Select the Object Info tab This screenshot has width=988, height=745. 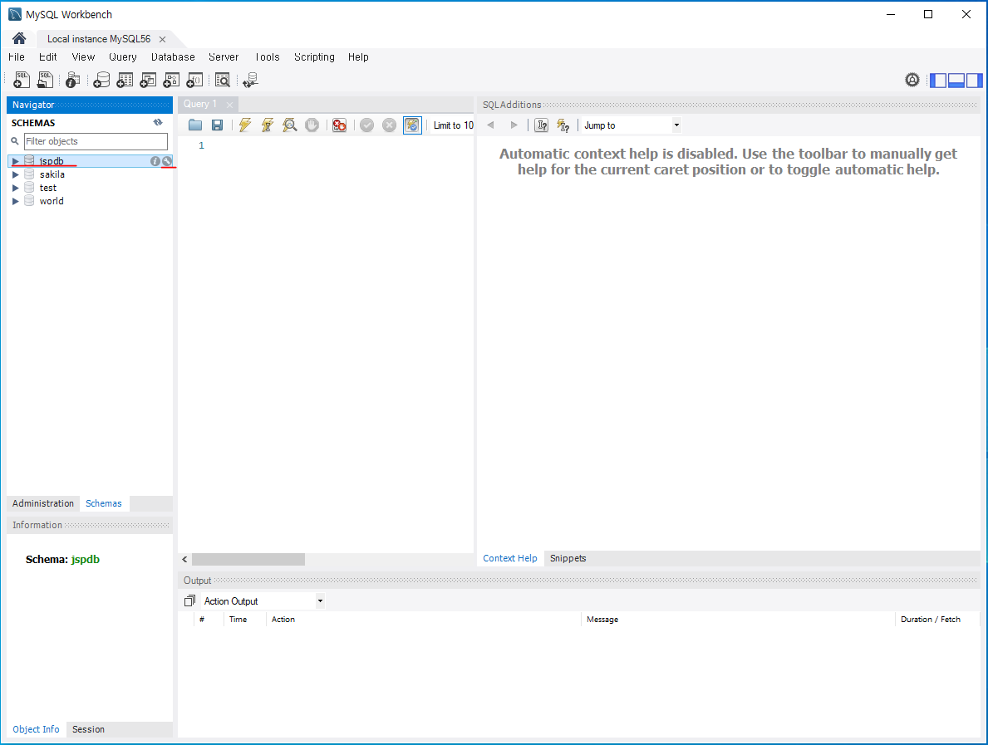36,729
